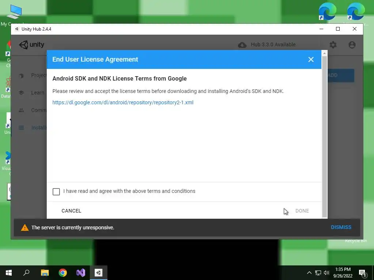Select the Learn tab in the Unity Hub sidebar

pyautogui.click(x=38, y=93)
